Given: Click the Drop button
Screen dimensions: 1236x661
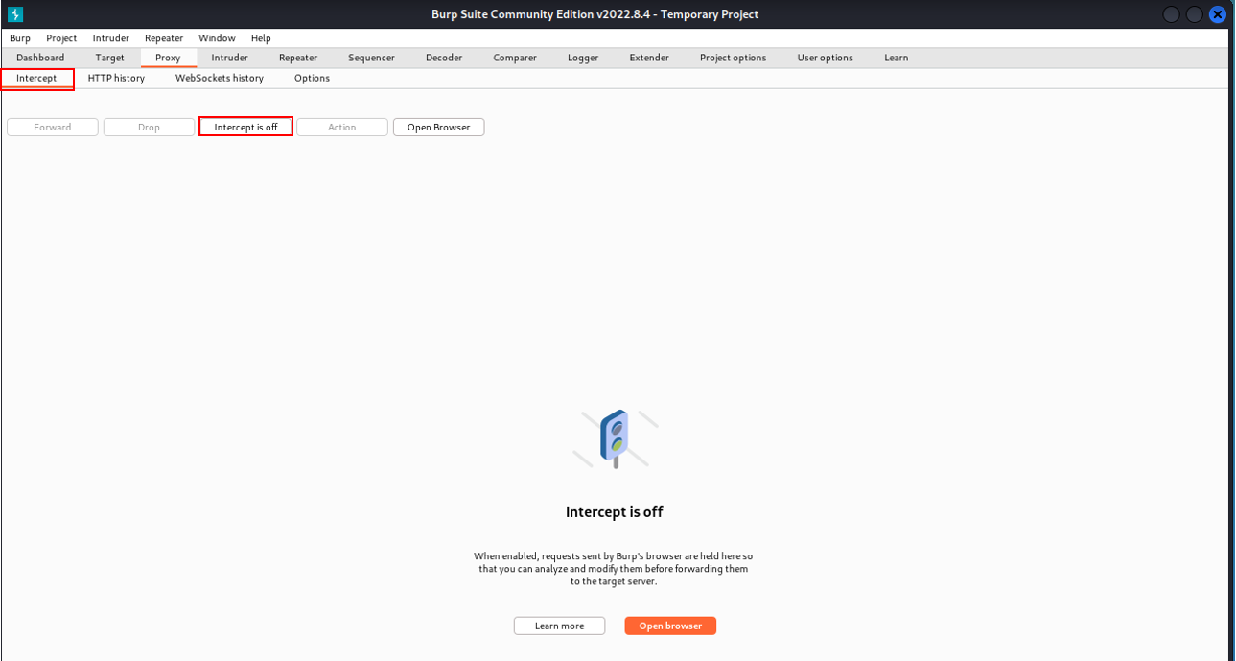Looking at the screenshot, I should pyautogui.click(x=149, y=127).
